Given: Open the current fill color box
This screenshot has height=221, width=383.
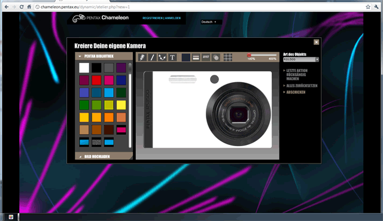Looking at the screenshot, I should tap(186, 57).
